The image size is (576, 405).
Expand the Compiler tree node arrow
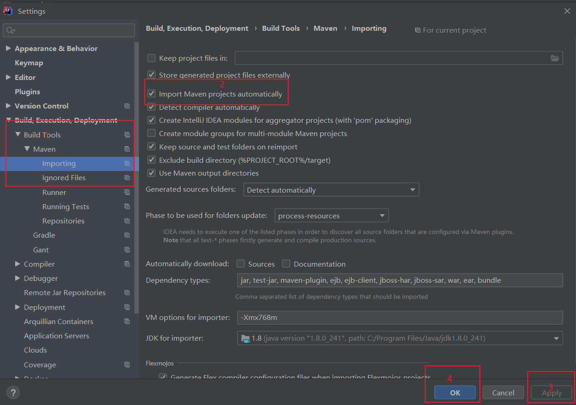tap(17, 264)
